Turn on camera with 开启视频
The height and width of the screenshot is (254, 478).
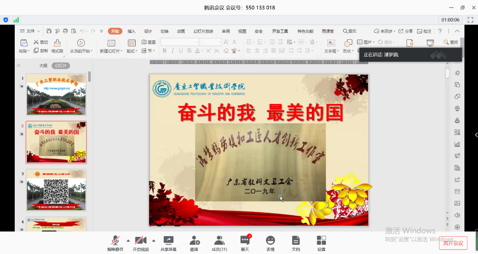[141, 243]
